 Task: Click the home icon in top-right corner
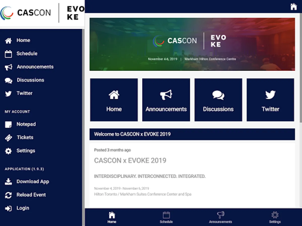(293, 7)
